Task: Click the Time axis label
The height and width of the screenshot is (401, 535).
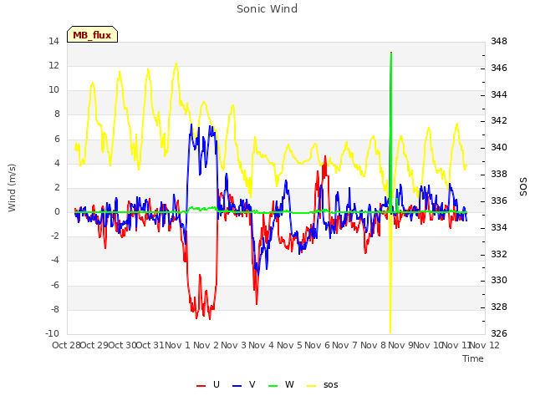Action: 473,358
